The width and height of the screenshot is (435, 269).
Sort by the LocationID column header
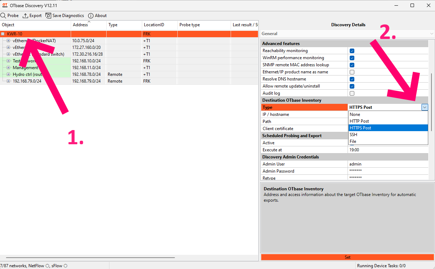[x=160, y=25]
